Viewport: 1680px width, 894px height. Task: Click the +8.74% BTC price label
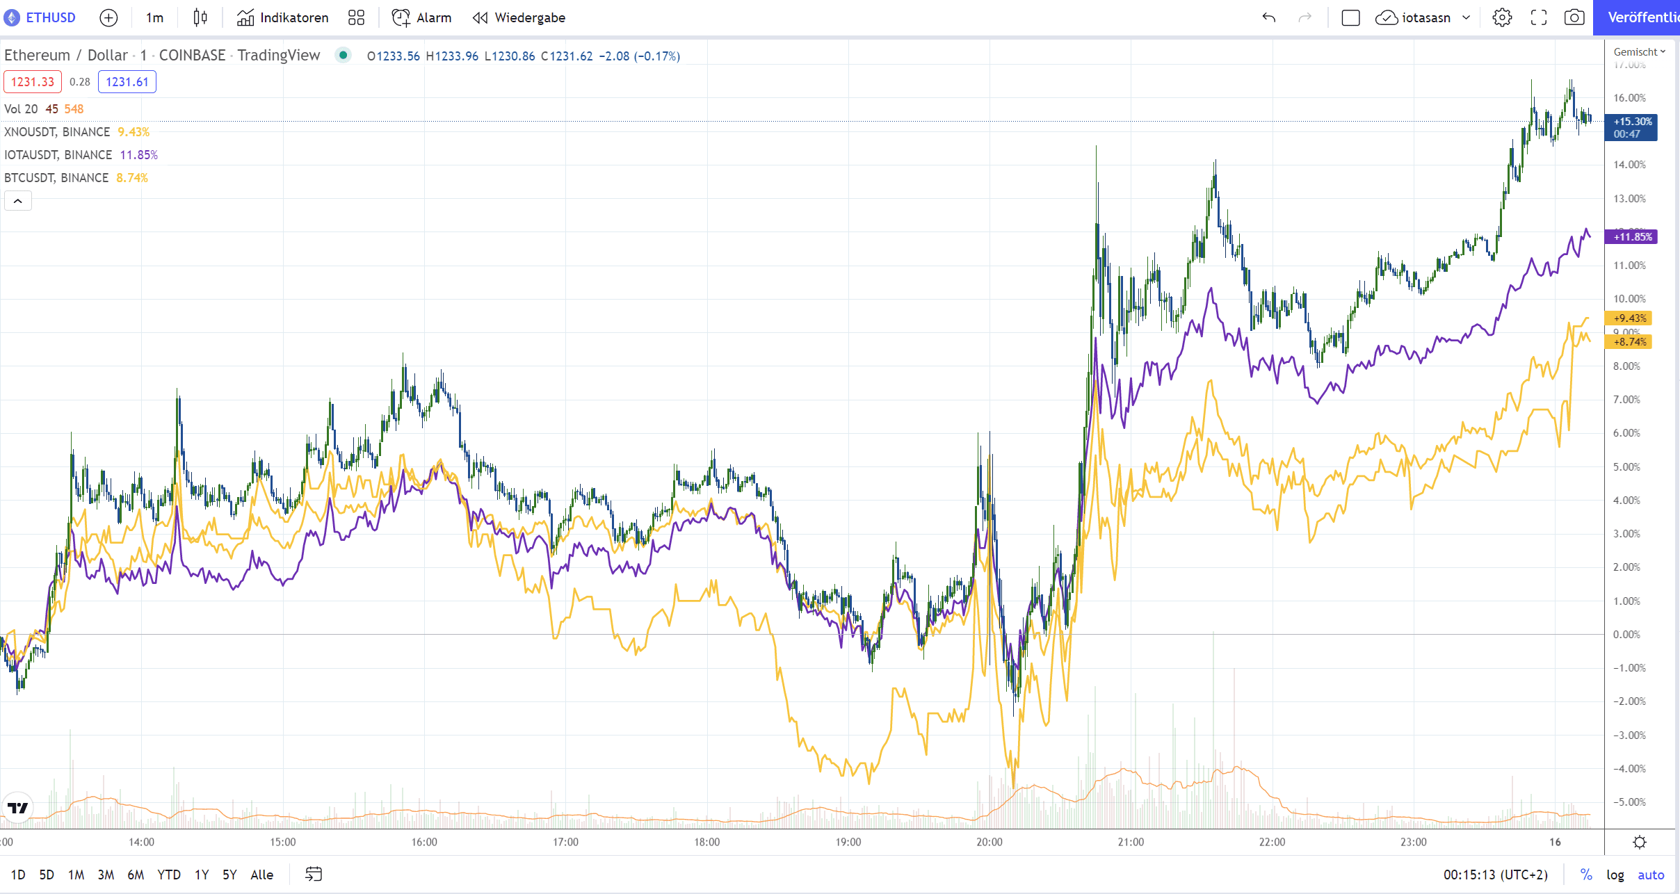pyautogui.click(x=1629, y=342)
